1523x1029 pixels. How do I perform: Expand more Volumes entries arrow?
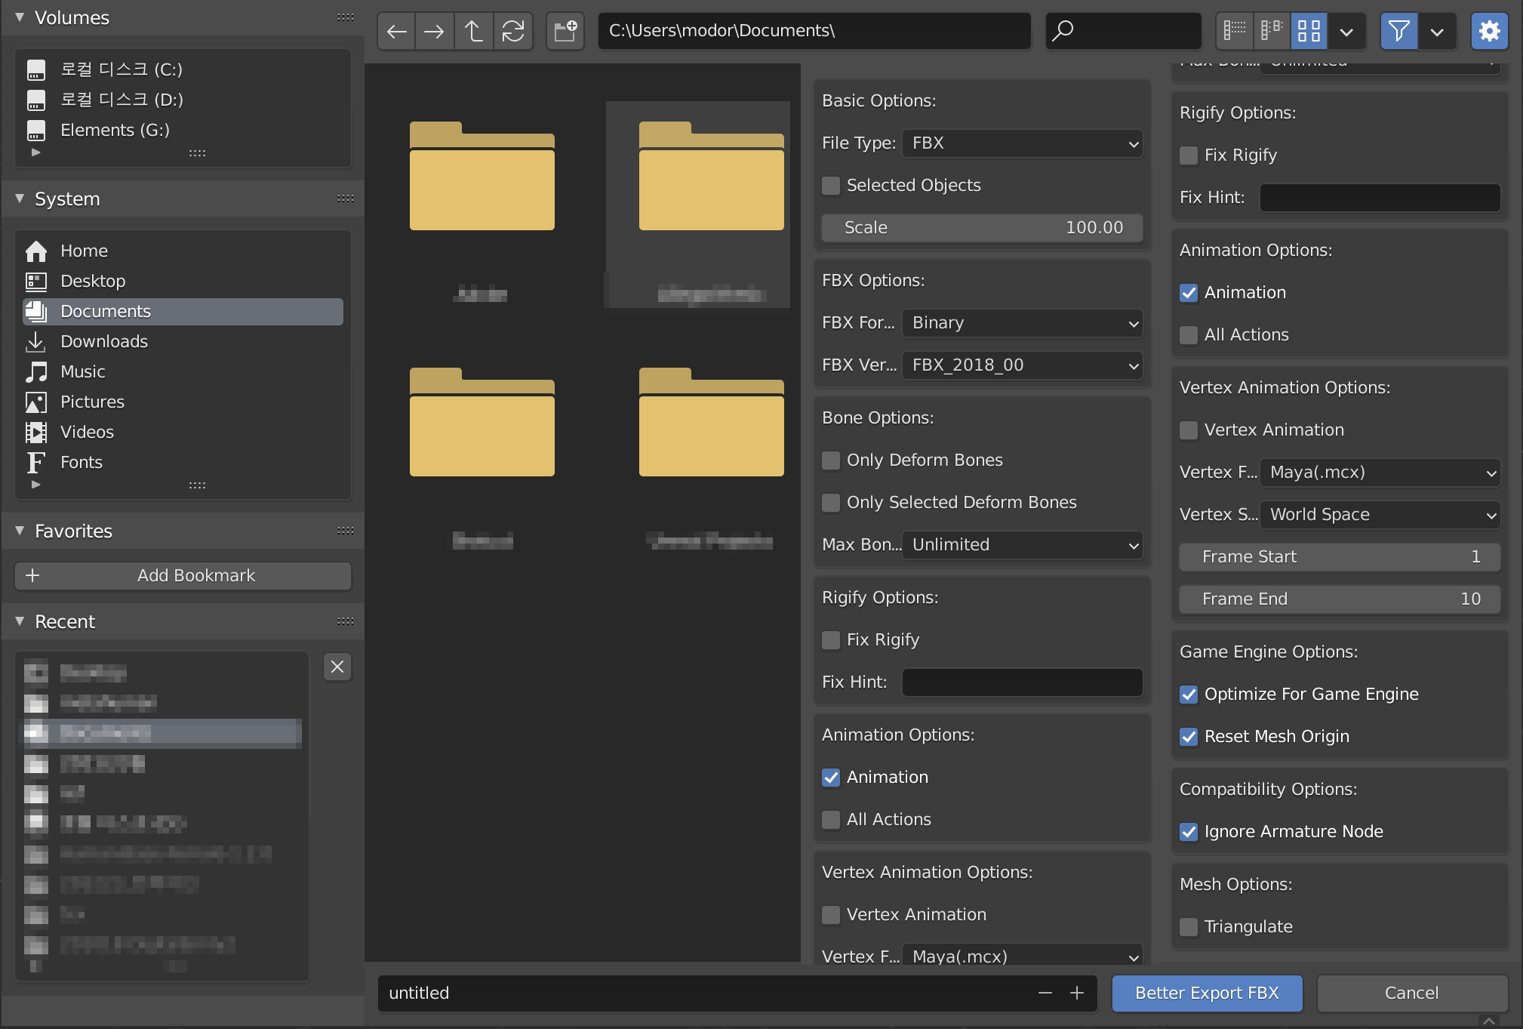pyautogui.click(x=35, y=153)
